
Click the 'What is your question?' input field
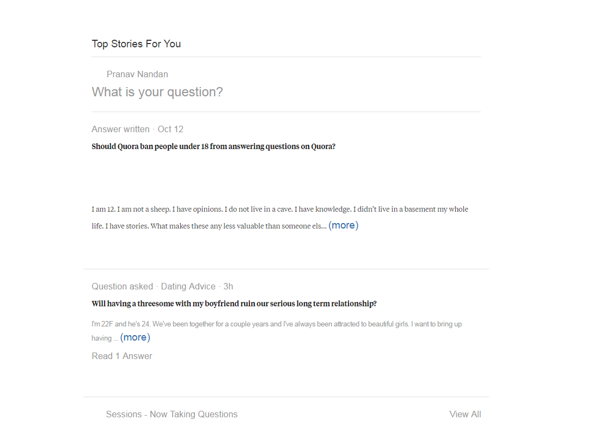pyautogui.click(x=157, y=91)
